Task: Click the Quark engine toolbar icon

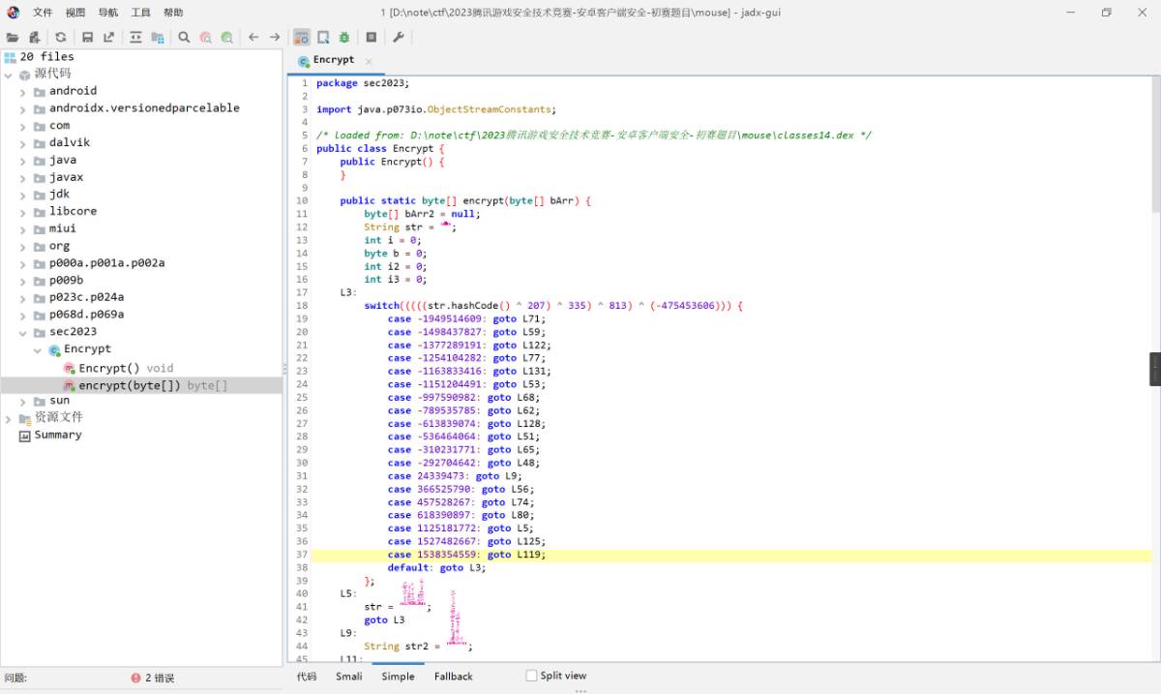Action: (323, 37)
